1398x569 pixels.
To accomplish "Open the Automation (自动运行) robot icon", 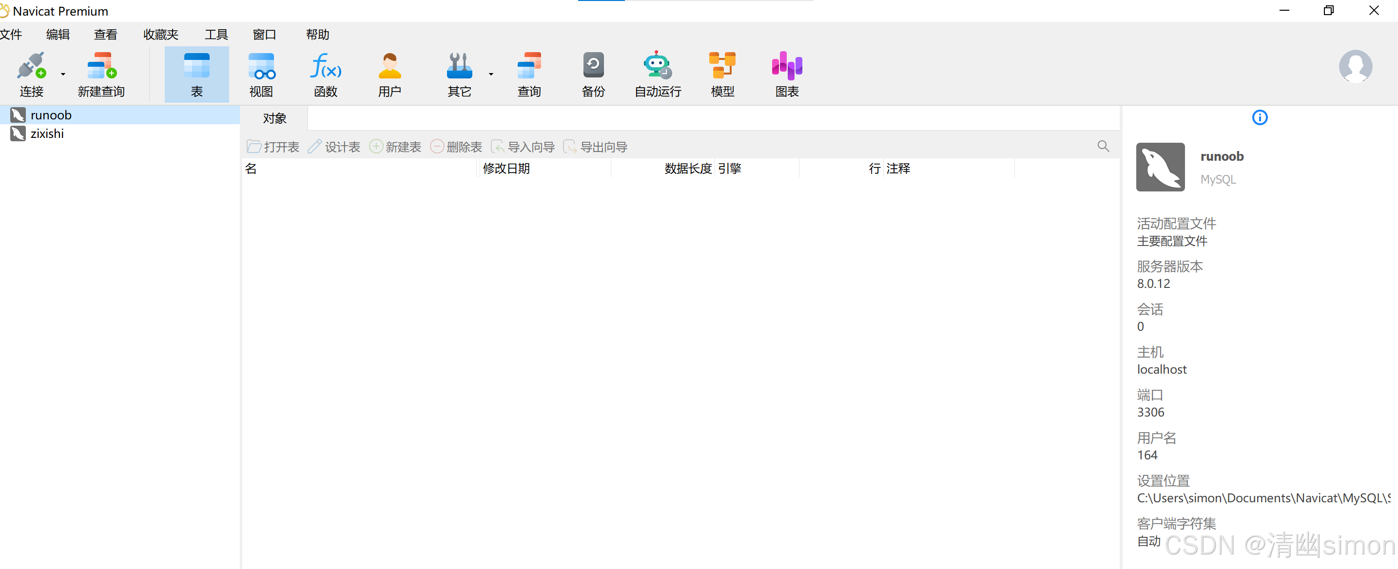I will (658, 66).
